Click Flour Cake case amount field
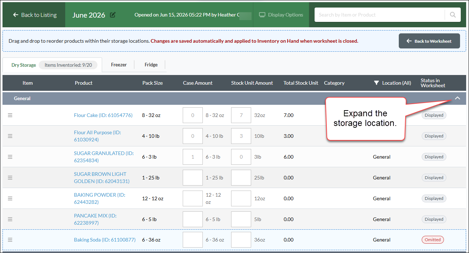This screenshot has width=469, height=253. tap(193, 115)
